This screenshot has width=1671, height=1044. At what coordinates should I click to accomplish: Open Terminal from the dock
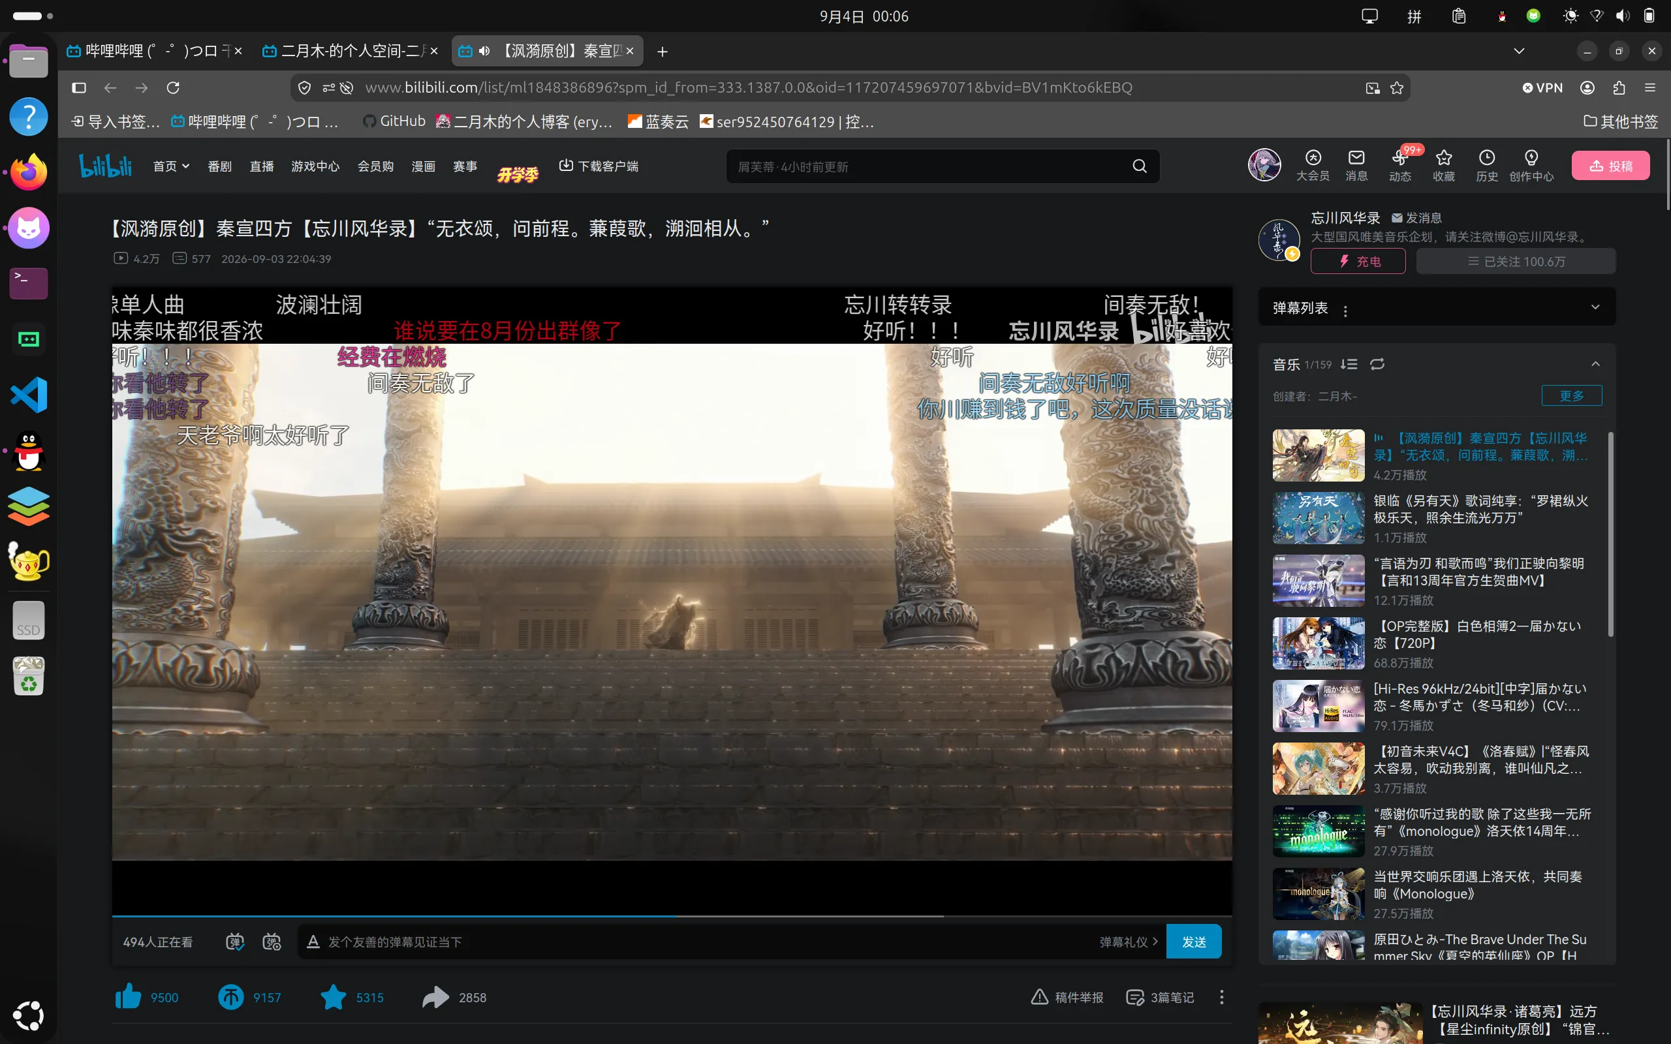click(x=28, y=283)
